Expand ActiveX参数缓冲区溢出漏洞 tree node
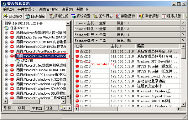Screen dimensions: 188x120 click(7, 33)
